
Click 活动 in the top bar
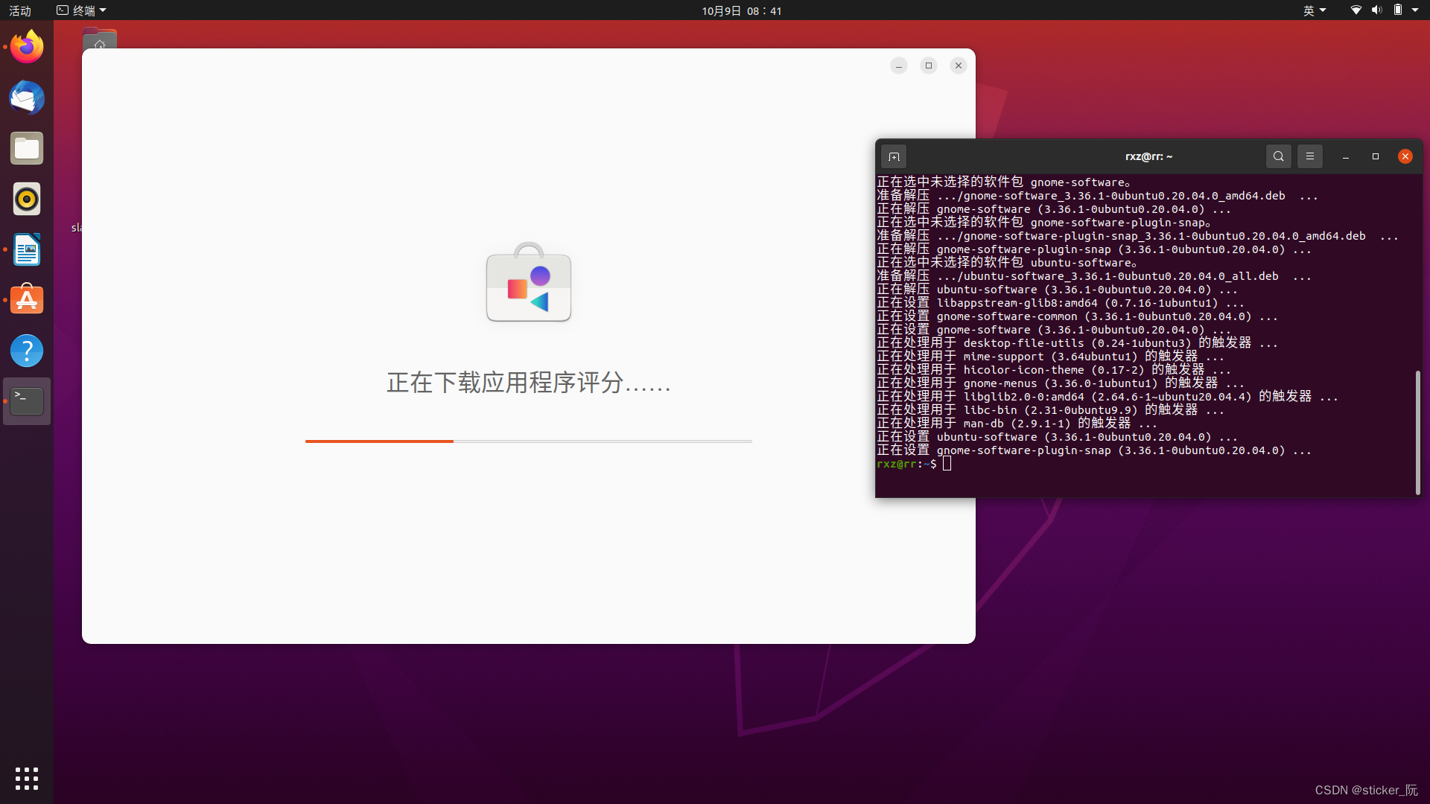pos(19,10)
